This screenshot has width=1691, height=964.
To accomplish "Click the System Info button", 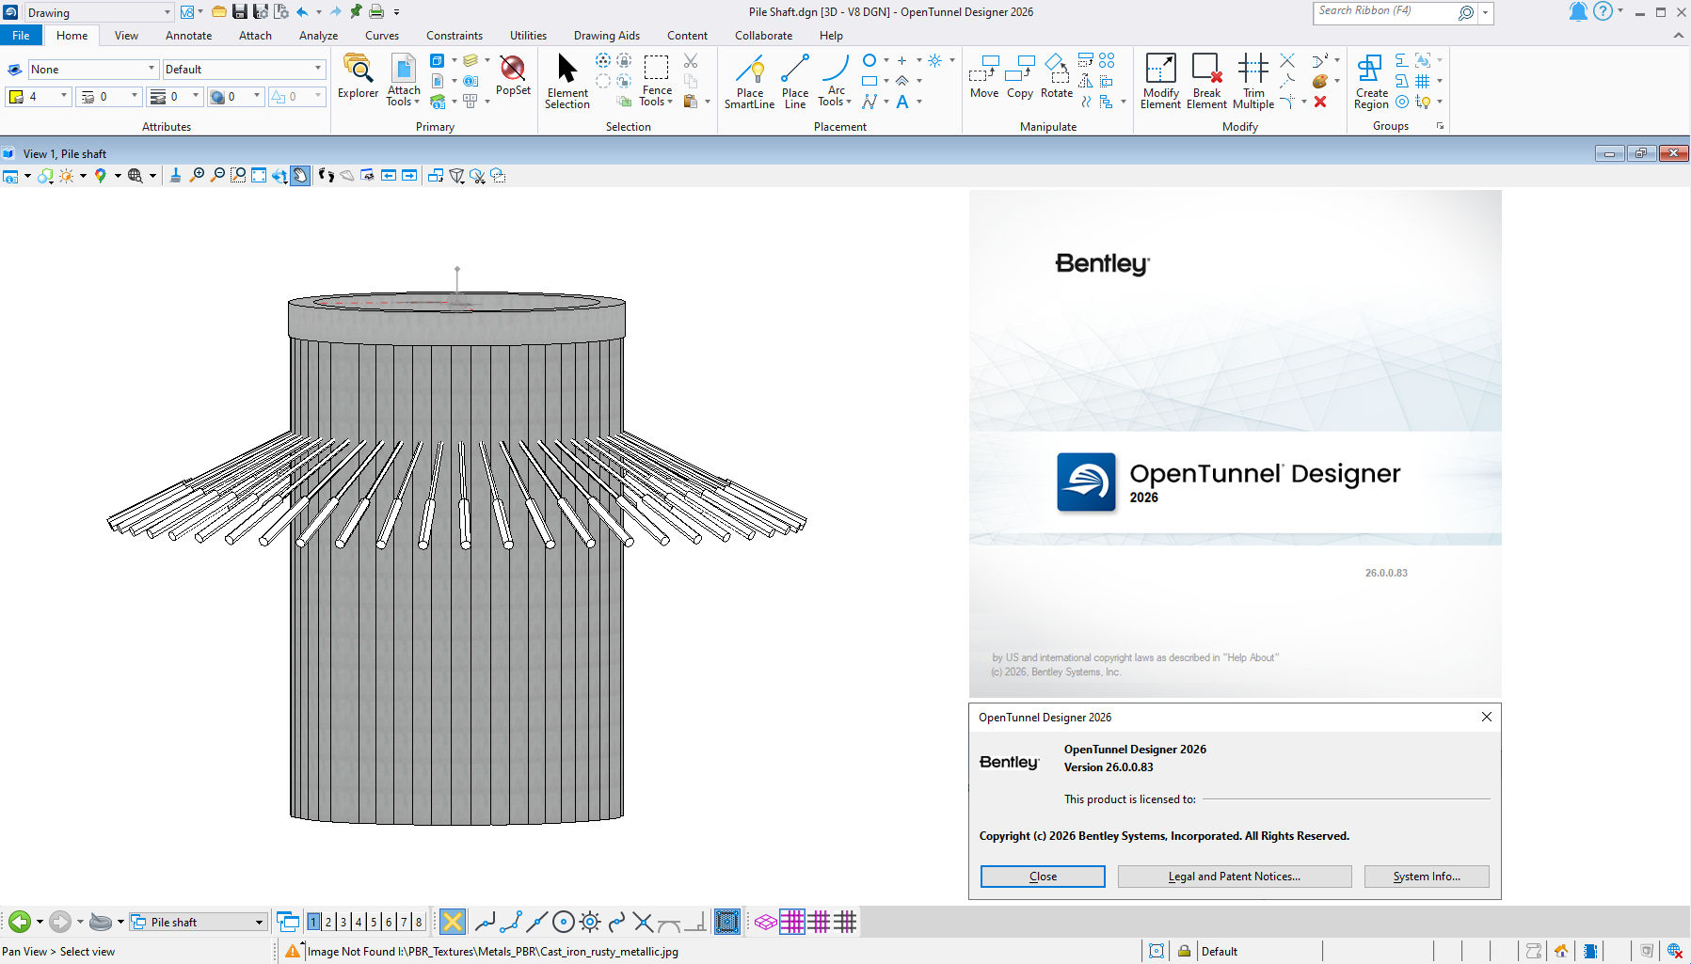I will [x=1427, y=876].
